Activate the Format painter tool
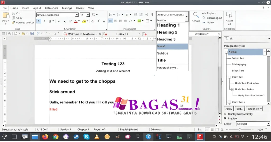The height and width of the screenshot is (142, 271). 23,22
